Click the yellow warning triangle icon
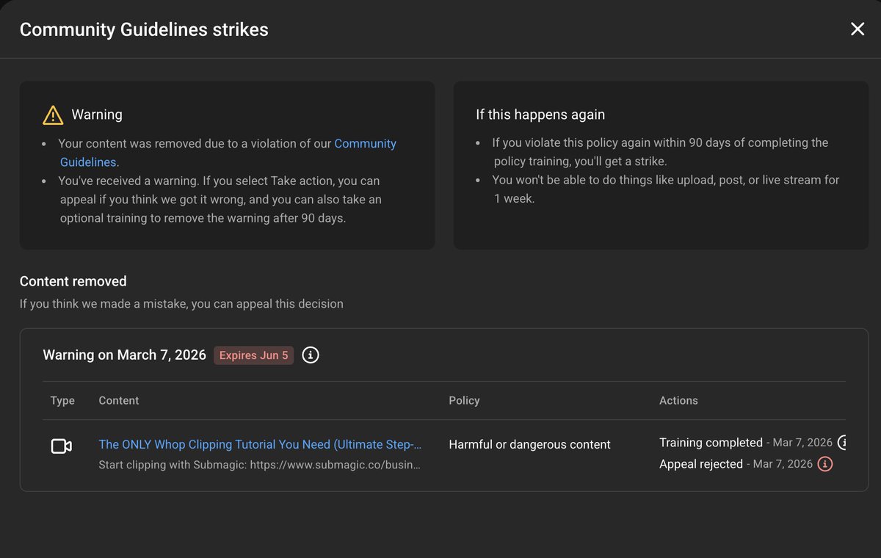This screenshot has height=558, width=881. (x=53, y=115)
